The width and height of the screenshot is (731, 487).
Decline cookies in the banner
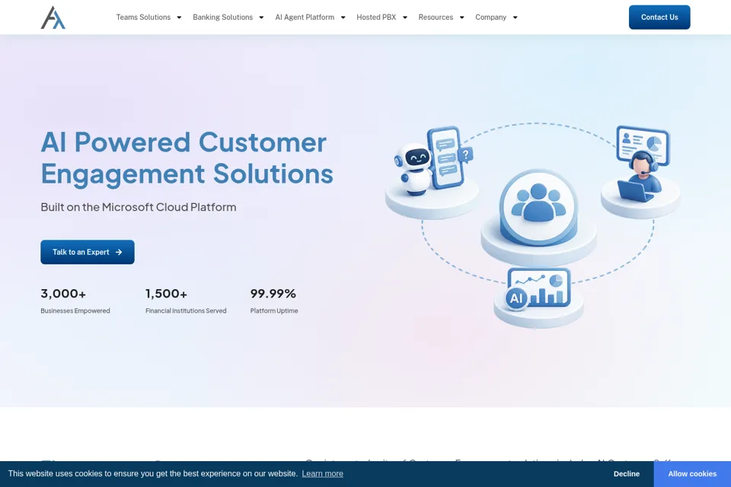[626, 474]
